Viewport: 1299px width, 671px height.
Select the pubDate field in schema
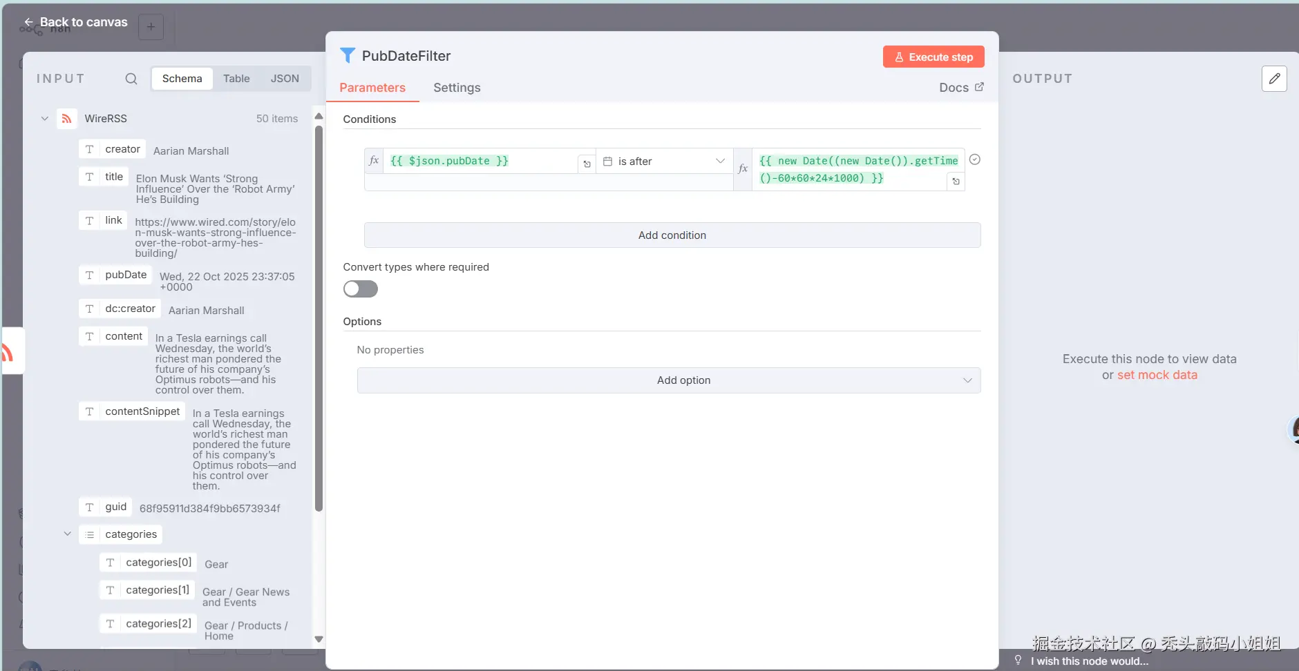(x=115, y=275)
